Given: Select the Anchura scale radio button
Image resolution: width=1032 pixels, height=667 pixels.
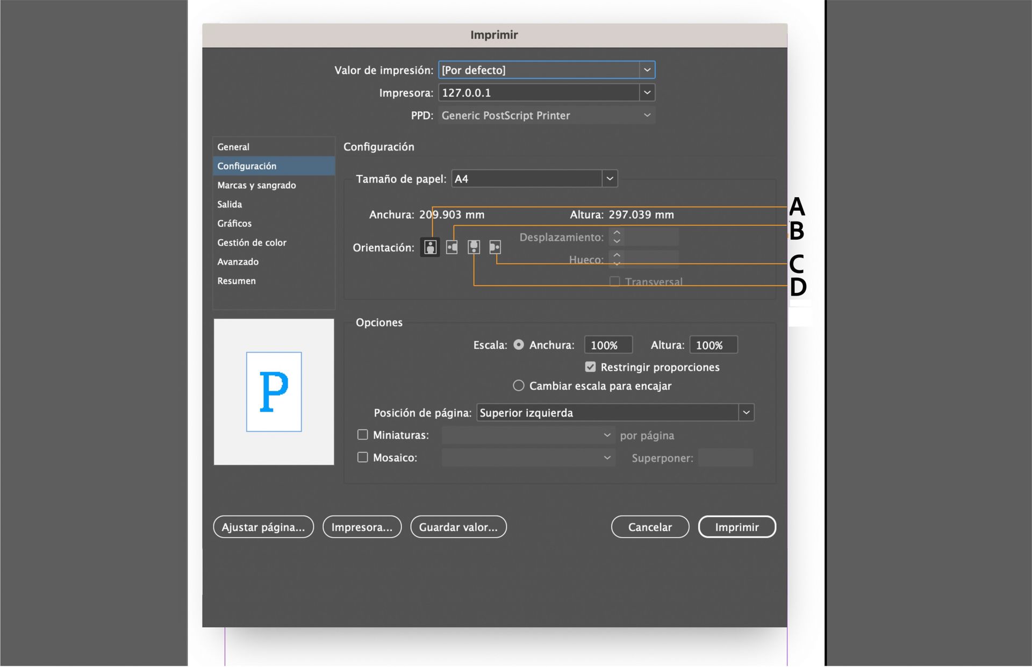Looking at the screenshot, I should coord(519,345).
